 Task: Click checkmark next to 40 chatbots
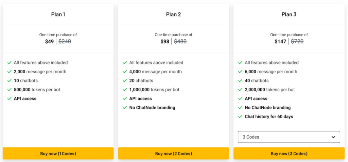[240, 81]
